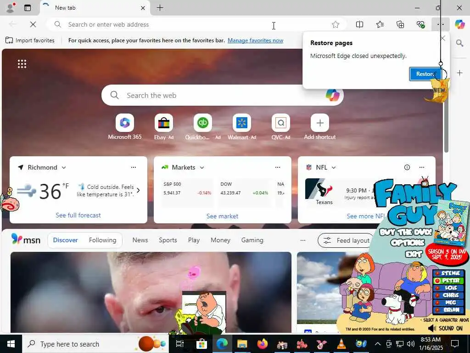The image size is (470, 353).
Task: Open Windows Start menu
Action: [x=11, y=344]
